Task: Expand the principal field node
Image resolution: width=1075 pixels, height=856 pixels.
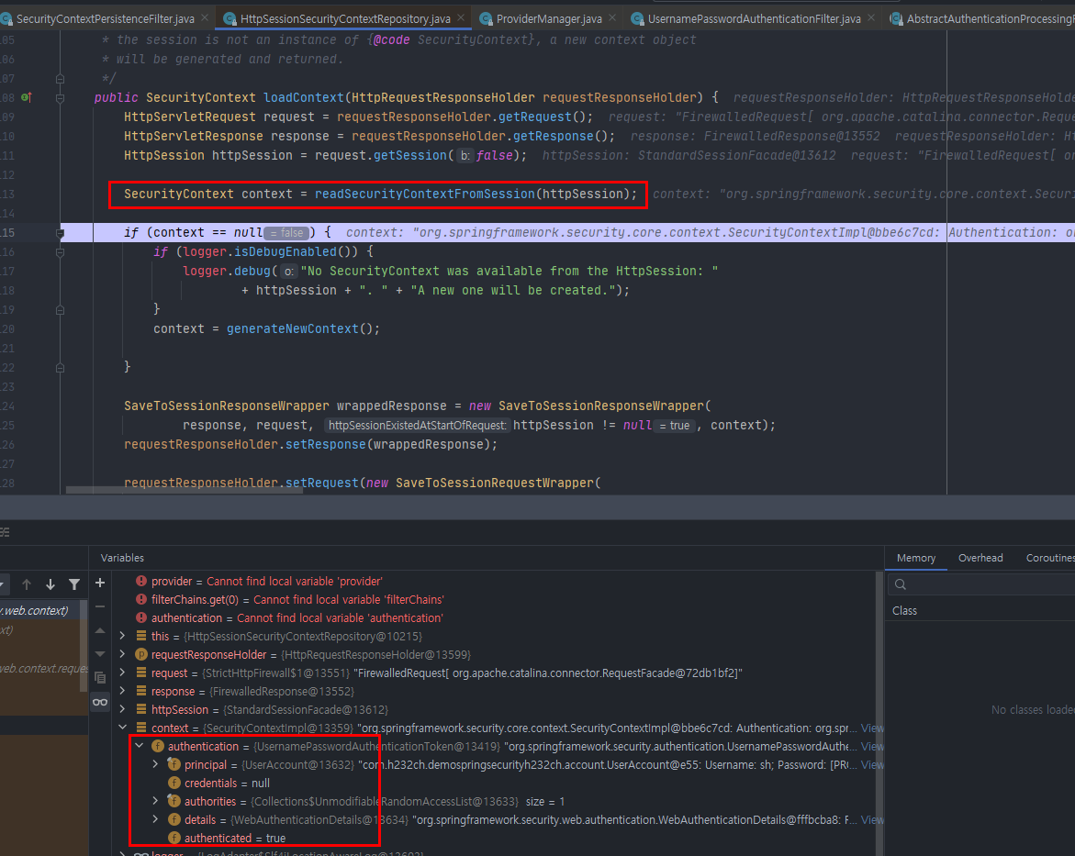Action: click(x=156, y=764)
